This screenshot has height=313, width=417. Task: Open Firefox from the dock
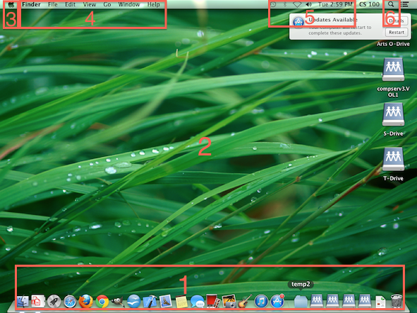pyautogui.click(x=86, y=302)
